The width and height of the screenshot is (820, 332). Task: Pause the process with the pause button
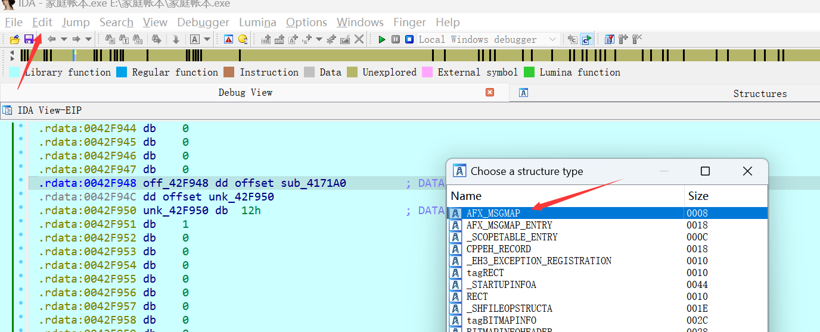tap(396, 39)
